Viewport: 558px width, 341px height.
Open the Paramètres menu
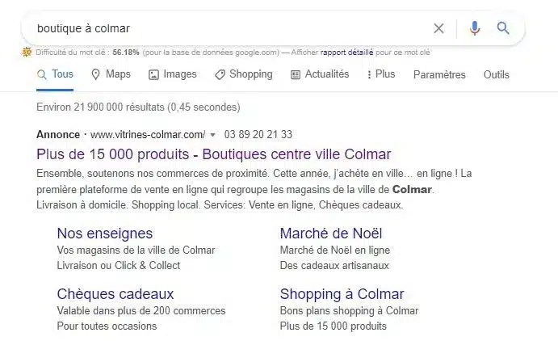(439, 74)
